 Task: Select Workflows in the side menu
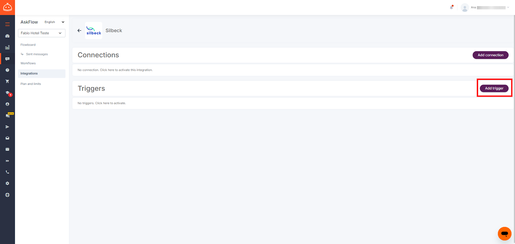click(x=28, y=63)
